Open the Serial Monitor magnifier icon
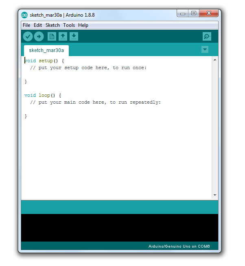 click(207, 36)
